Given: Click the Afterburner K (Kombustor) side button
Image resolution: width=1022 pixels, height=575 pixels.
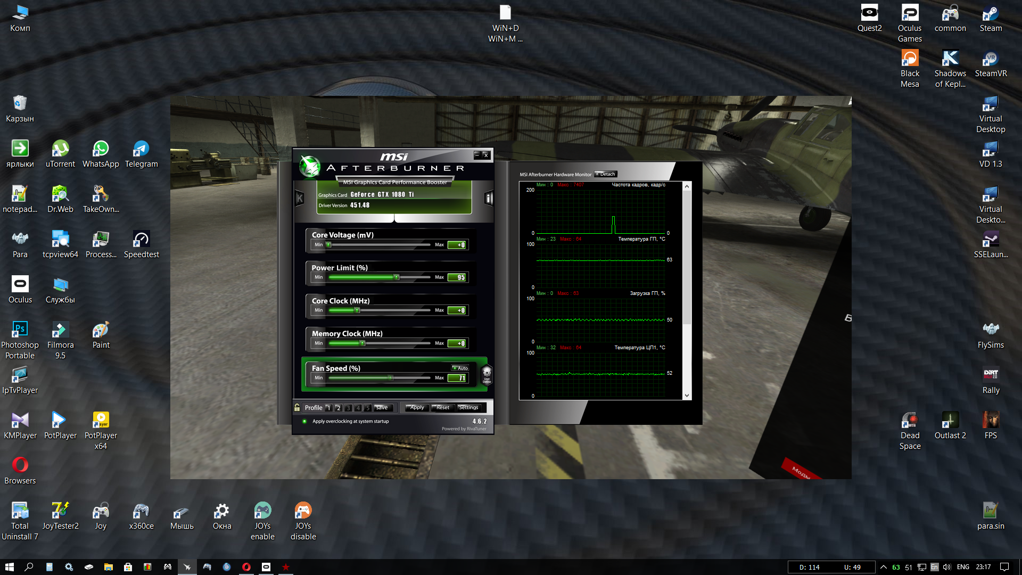Looking at the screenshot, I should pyautogui.click(x=300, y=199).
